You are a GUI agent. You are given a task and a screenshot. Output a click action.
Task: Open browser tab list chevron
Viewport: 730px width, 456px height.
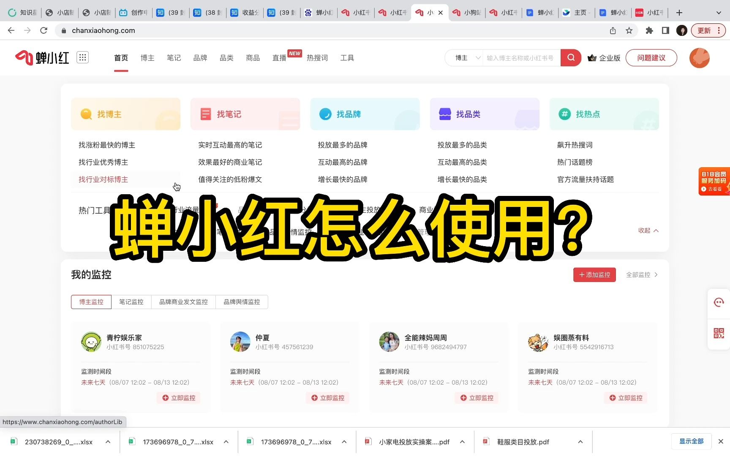[719, 13]
